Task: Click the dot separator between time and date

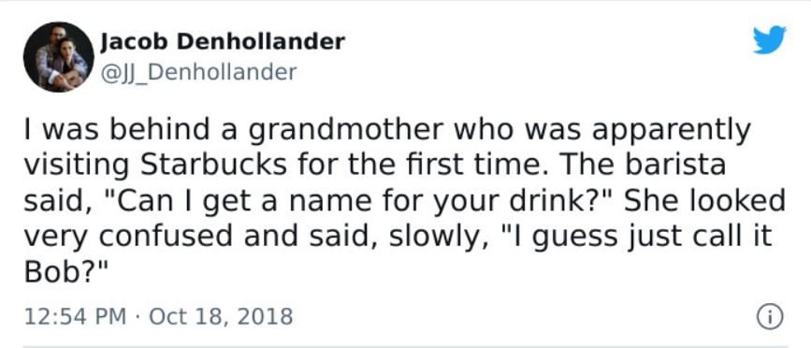Action: coord(138,317)
